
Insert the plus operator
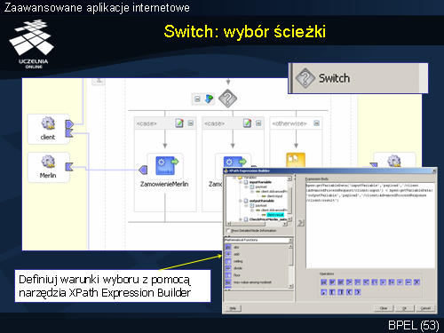[x=400, y=282]
